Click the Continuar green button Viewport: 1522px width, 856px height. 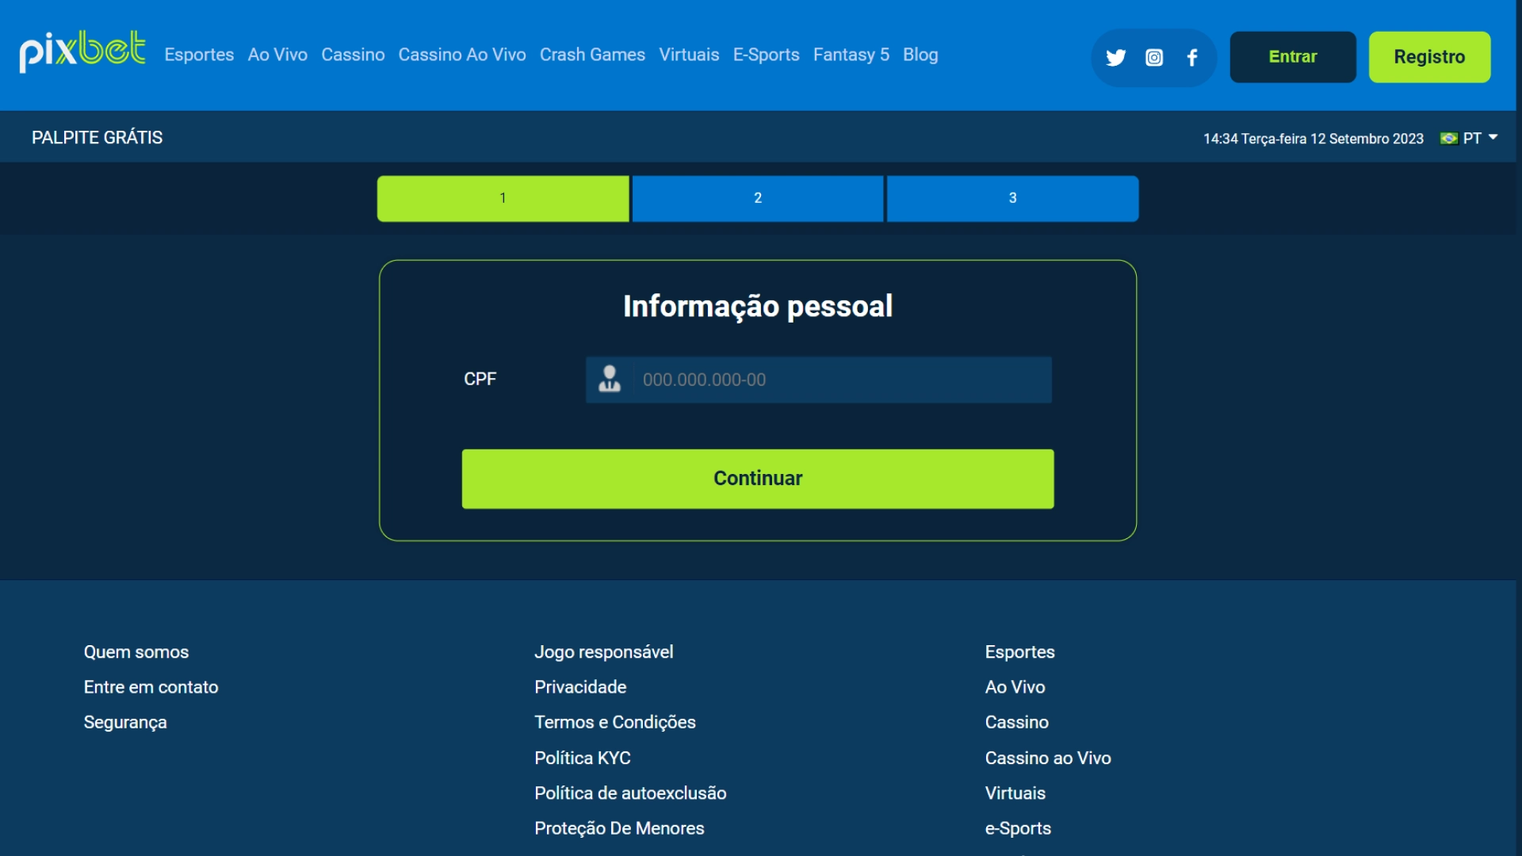coord(758,479)
